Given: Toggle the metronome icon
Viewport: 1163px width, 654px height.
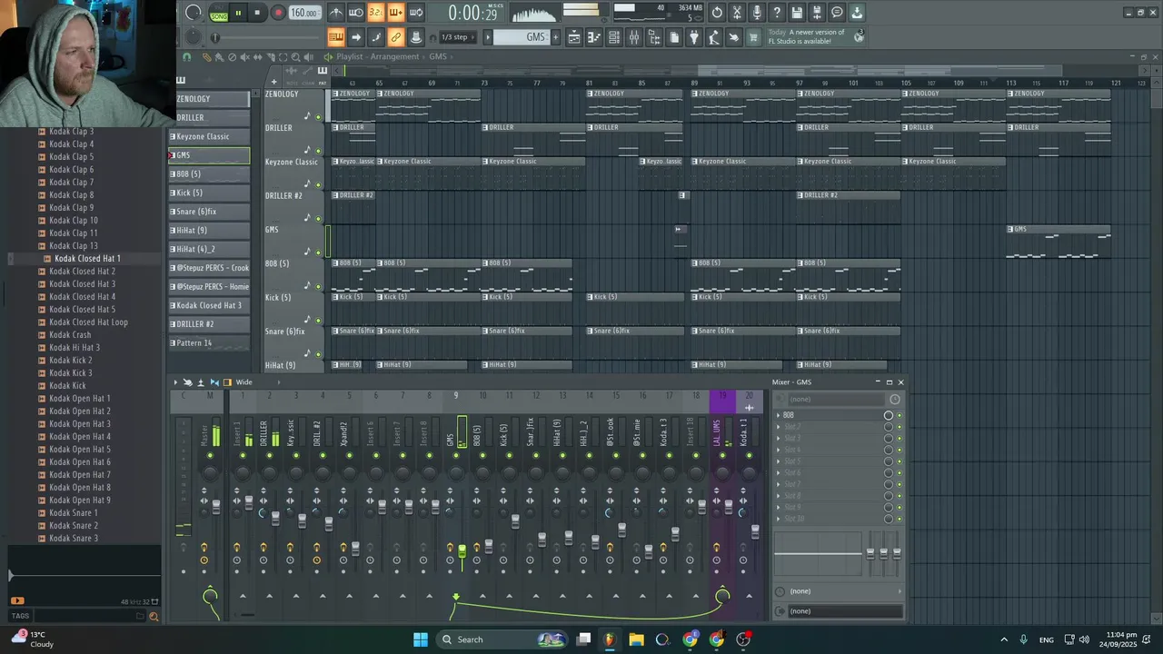Looking at the screenshot, I should [x=336, y=13].
